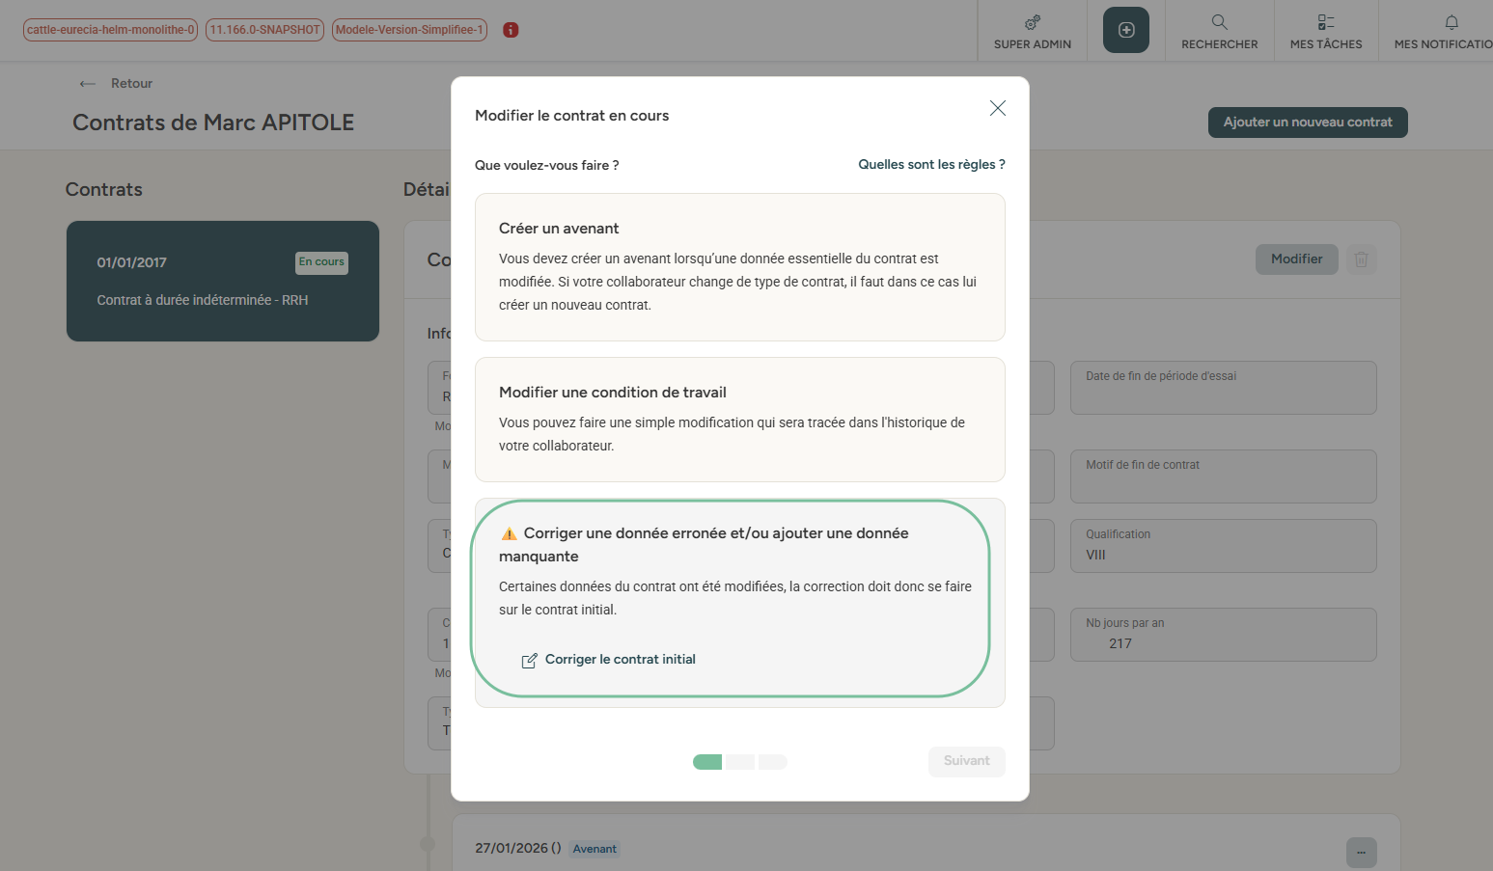The image size is (1493, 871).
Task: Select the Créer un avenant option
Action: click(739, 267)
